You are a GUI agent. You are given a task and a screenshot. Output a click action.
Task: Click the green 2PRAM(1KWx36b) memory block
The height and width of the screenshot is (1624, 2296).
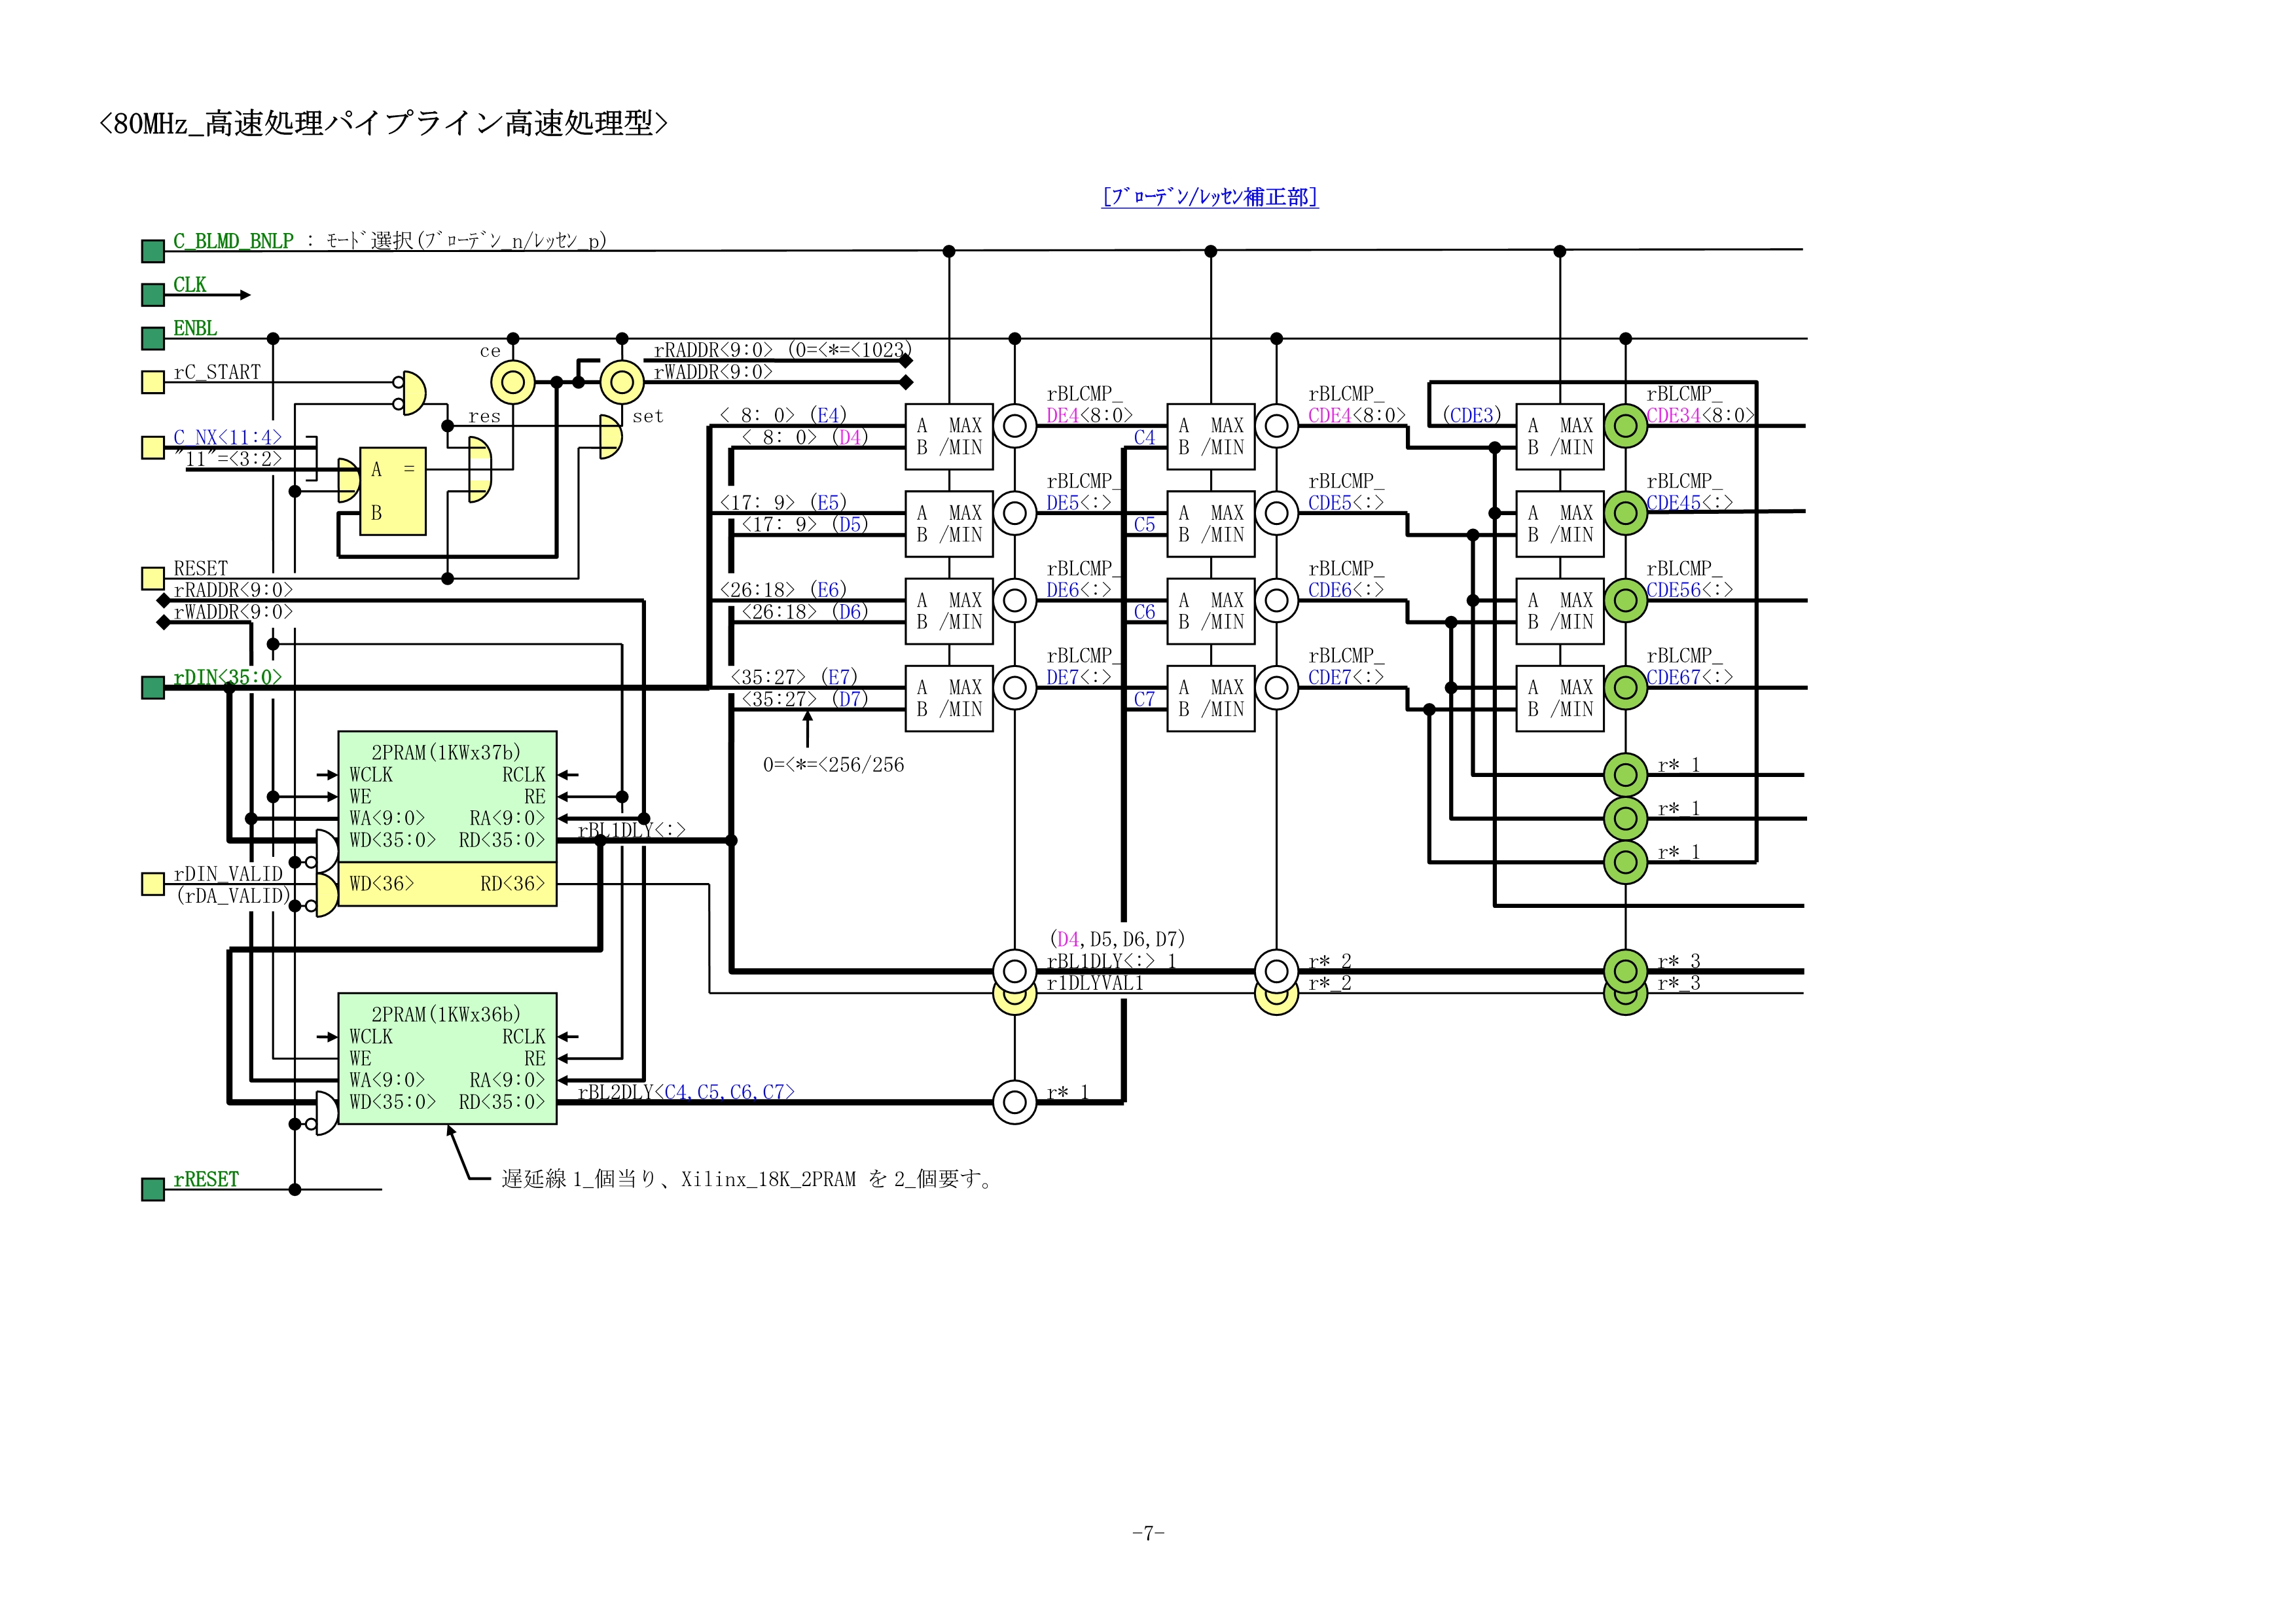pos(447,1058)
